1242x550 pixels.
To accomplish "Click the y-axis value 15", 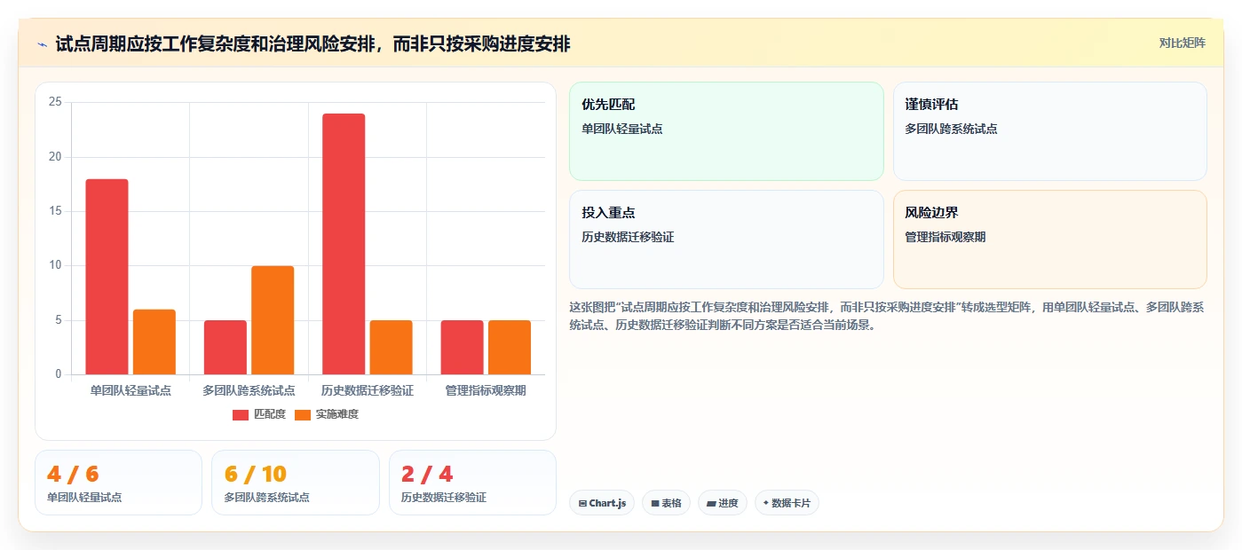I will tap(55, 211).
